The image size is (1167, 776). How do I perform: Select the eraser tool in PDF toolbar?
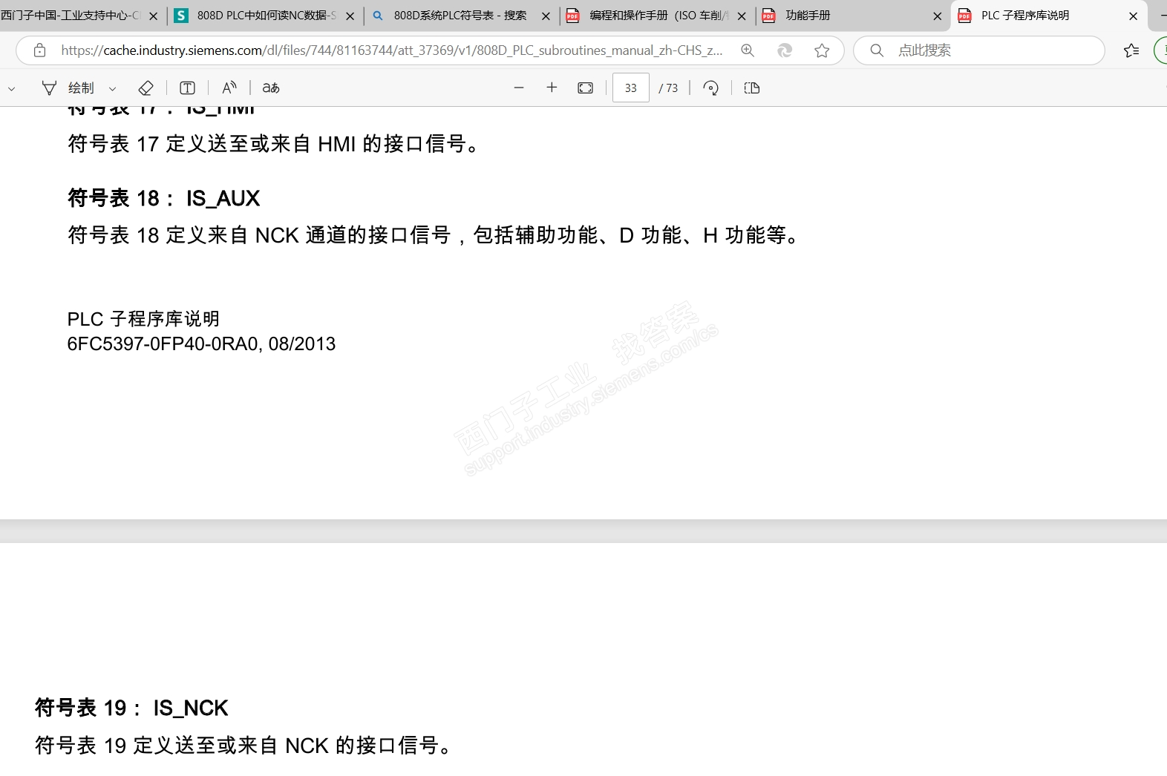click(x=146, y=88)
